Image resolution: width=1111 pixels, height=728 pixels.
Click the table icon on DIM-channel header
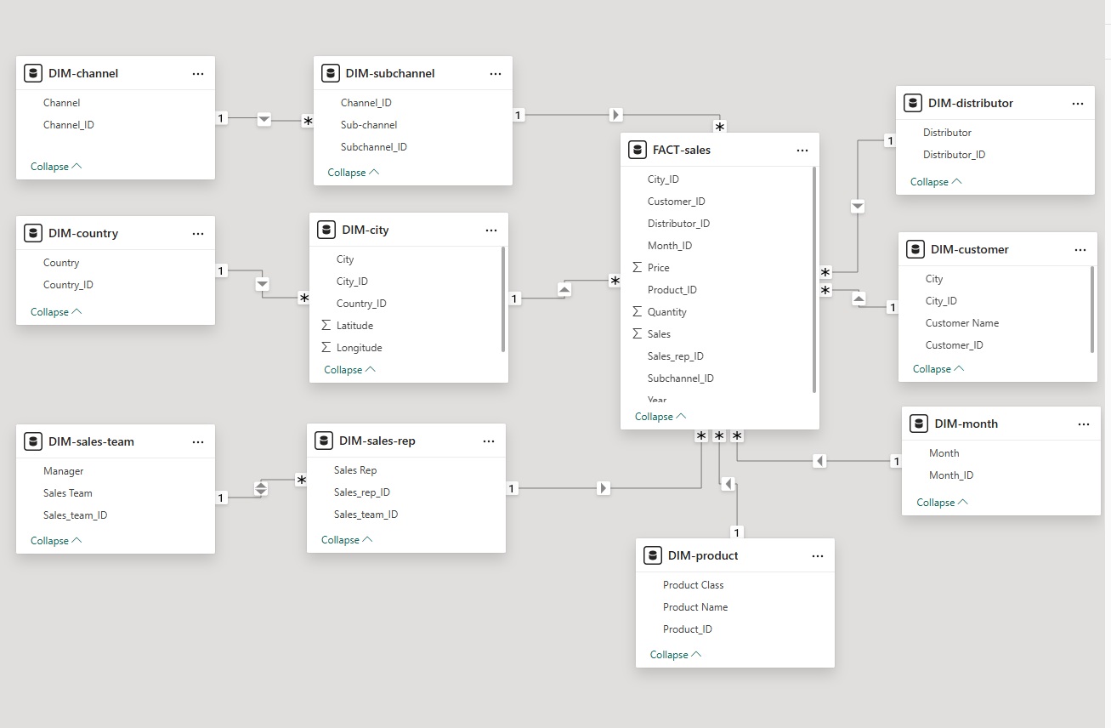point(32,73)
